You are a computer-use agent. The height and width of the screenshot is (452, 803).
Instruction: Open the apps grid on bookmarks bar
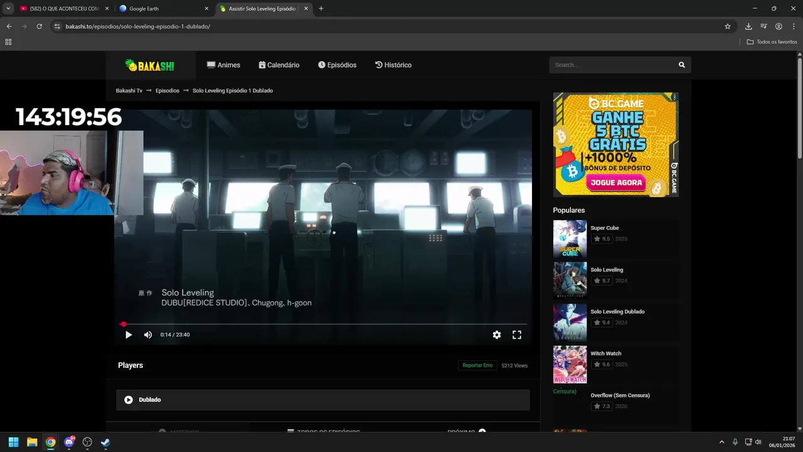tap(8, 42)
